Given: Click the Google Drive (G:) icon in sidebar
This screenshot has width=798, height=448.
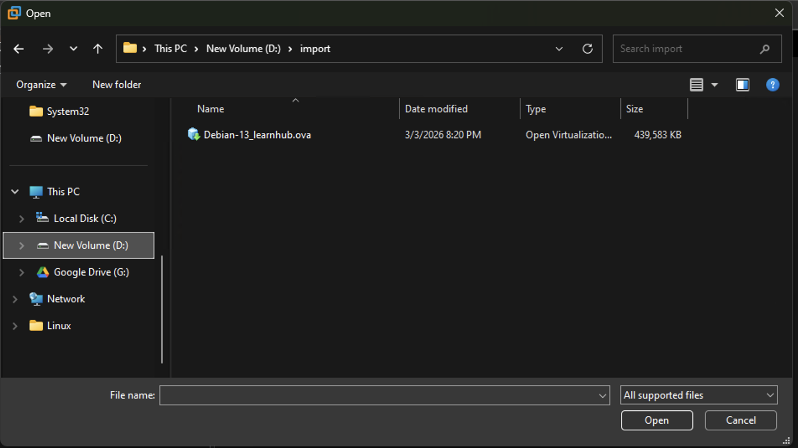Looking at the screenshot, I should click(x=43, y=272).
